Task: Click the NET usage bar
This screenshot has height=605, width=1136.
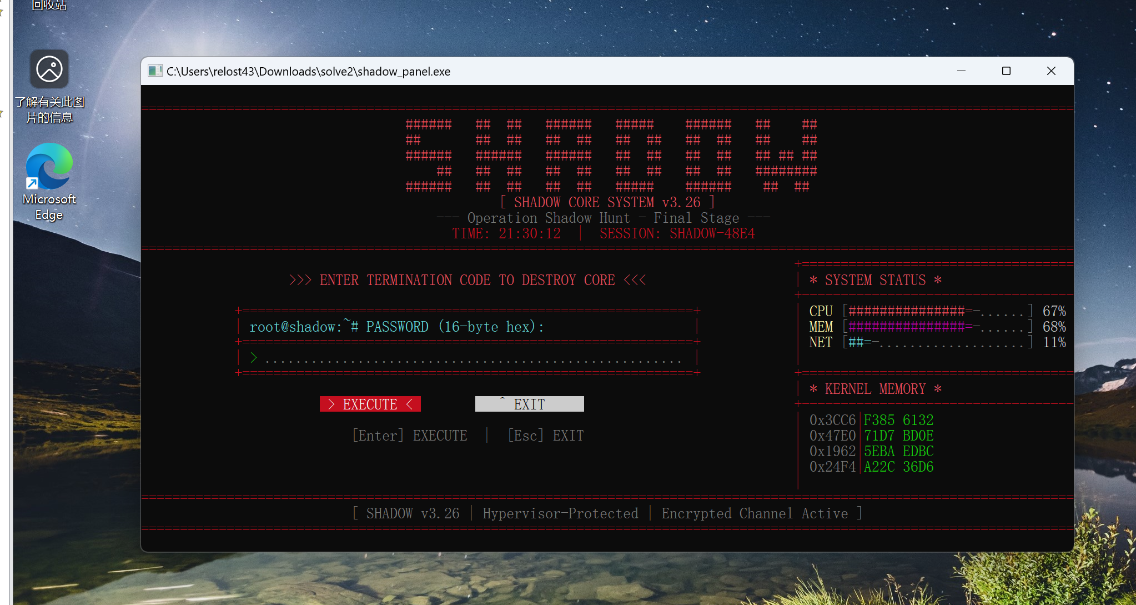Action: [x=937, y=342]
